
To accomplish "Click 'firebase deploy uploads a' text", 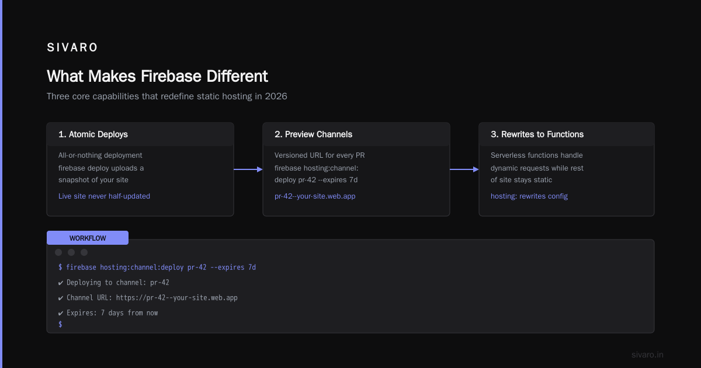I will coord(101,168).
